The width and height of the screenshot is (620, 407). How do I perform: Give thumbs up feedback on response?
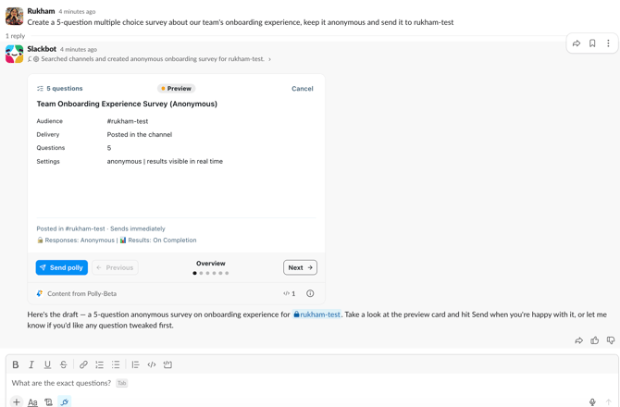(x=595, y=340)
